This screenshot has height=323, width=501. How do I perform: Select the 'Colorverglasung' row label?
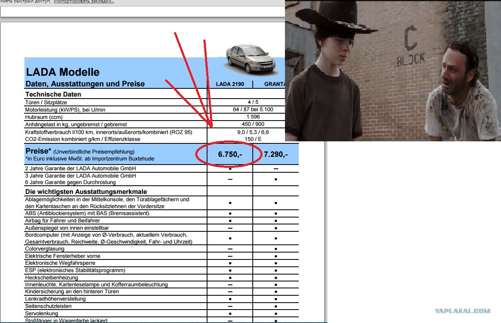pos(44,249)
